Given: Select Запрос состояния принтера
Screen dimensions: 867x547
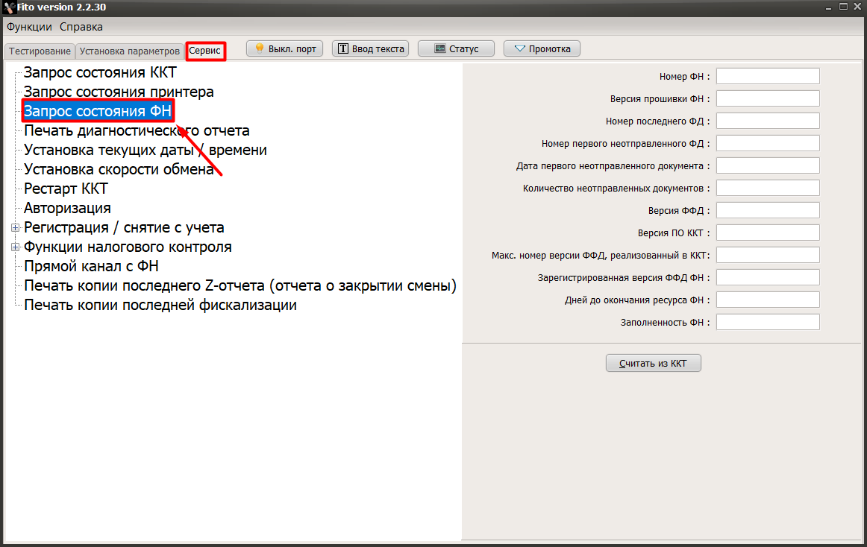Looking at the screenshot, I should click(x=119, y=92).
